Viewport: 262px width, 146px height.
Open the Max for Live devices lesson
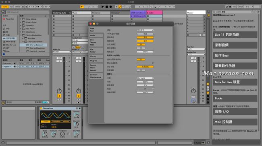(235, 82)
